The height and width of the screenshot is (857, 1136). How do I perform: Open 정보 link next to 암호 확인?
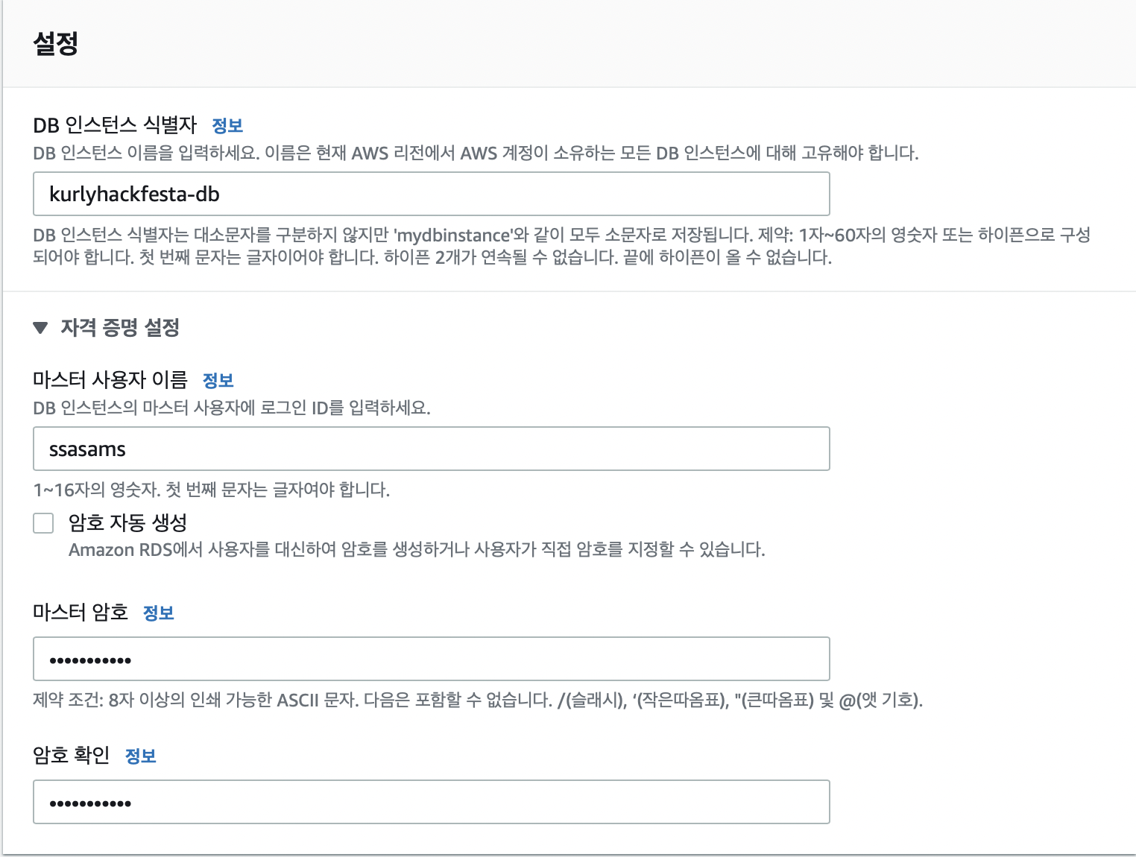tap(140, 756)
